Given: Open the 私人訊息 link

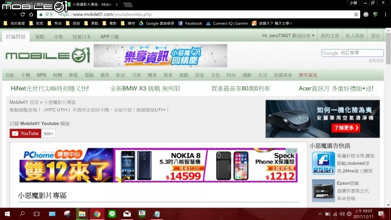Looking at the screenshot, I should pos(355,36).
